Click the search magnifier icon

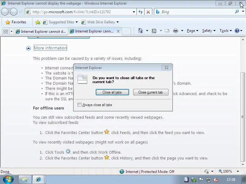(237, 11)
